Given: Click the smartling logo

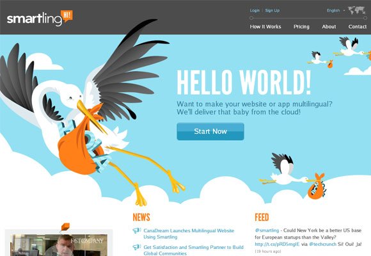Looking at the screenshot, I should (x=40, y=18).
